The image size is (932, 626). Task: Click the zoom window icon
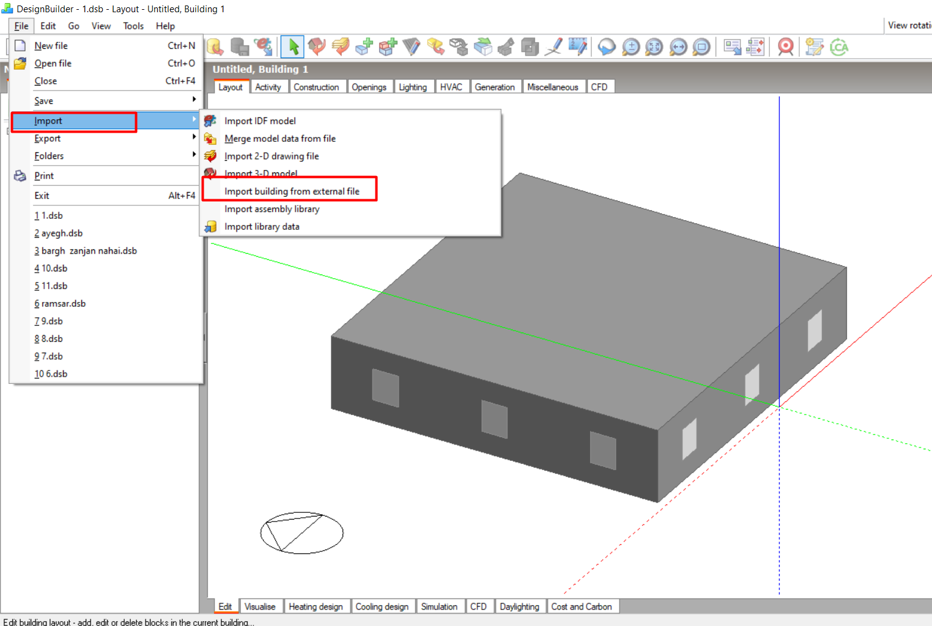tap(702, 47)
